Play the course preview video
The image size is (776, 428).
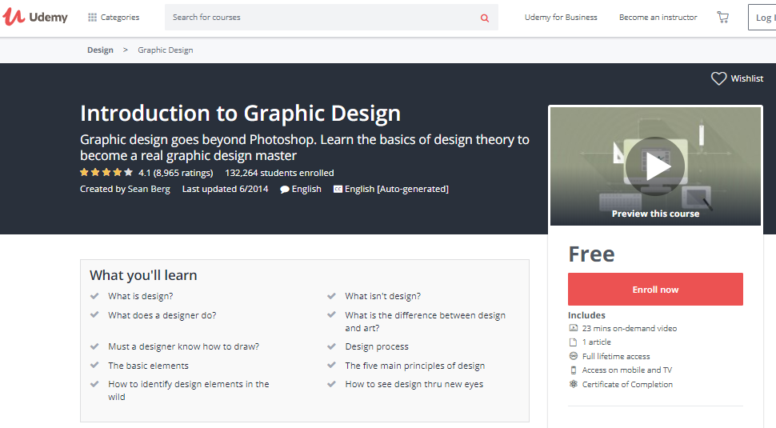click(x=655, y=166)
